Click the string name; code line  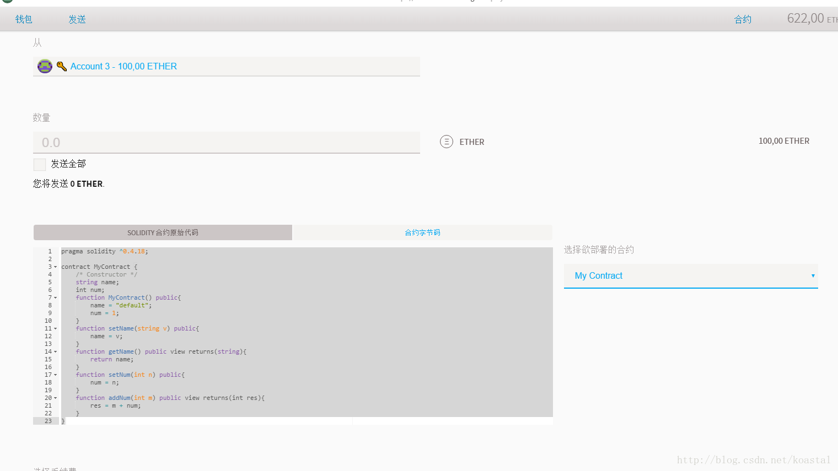coord(97,282)
